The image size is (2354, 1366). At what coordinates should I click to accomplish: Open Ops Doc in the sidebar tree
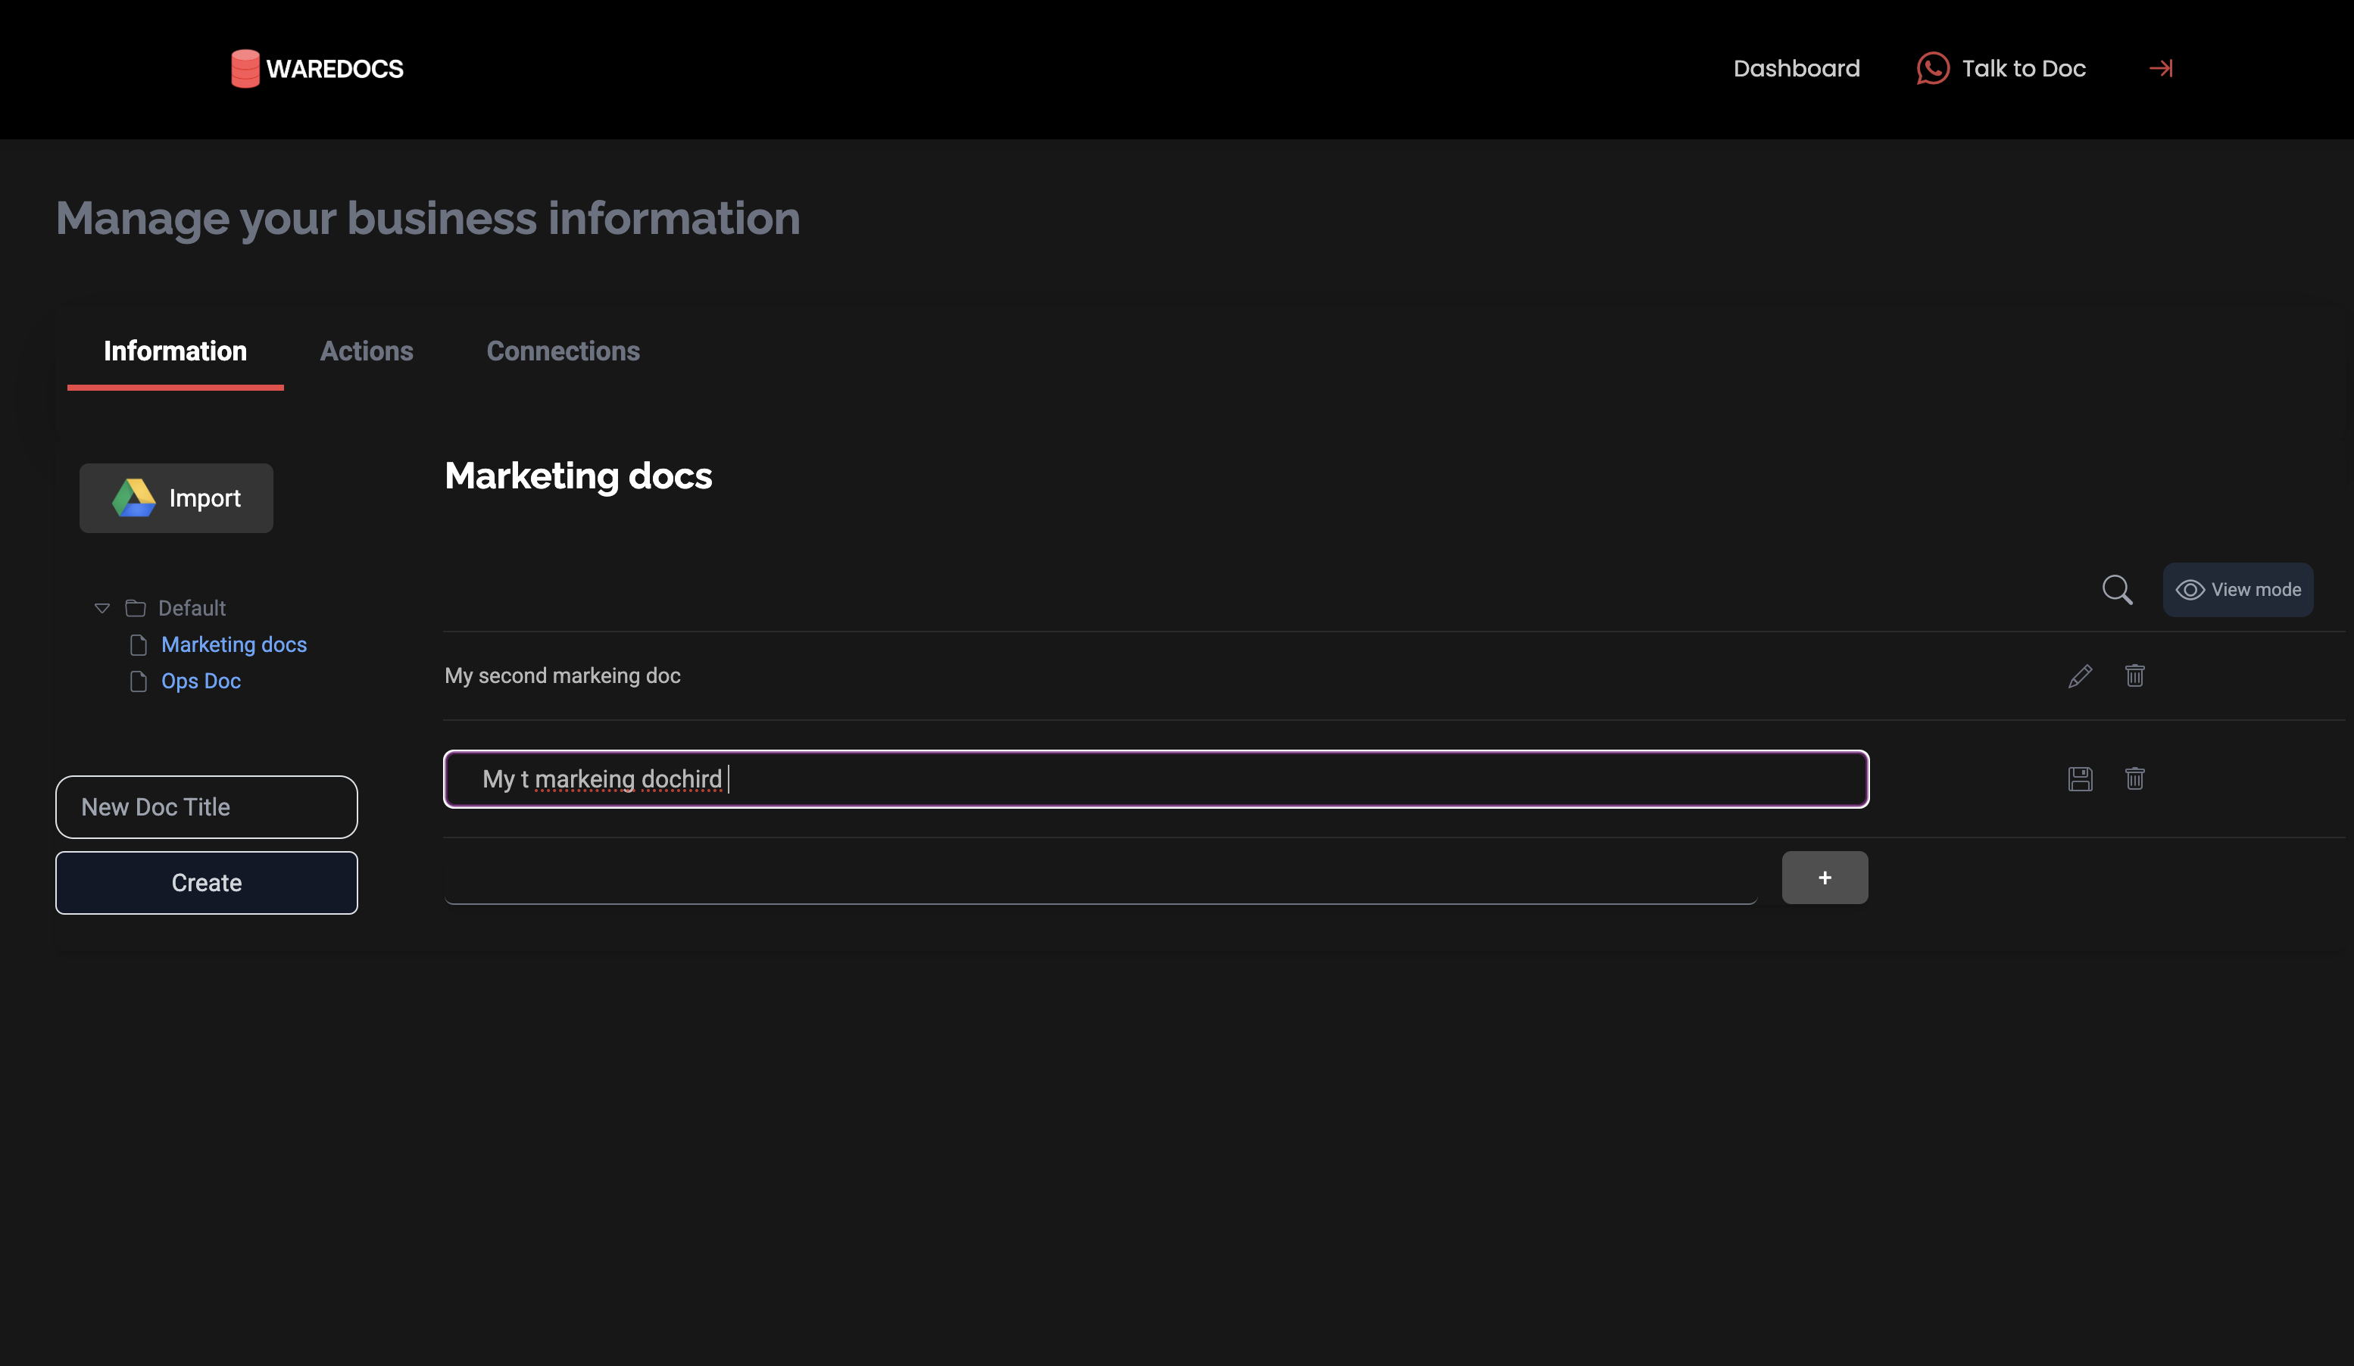pyautogui.click(x=201, y=681)
